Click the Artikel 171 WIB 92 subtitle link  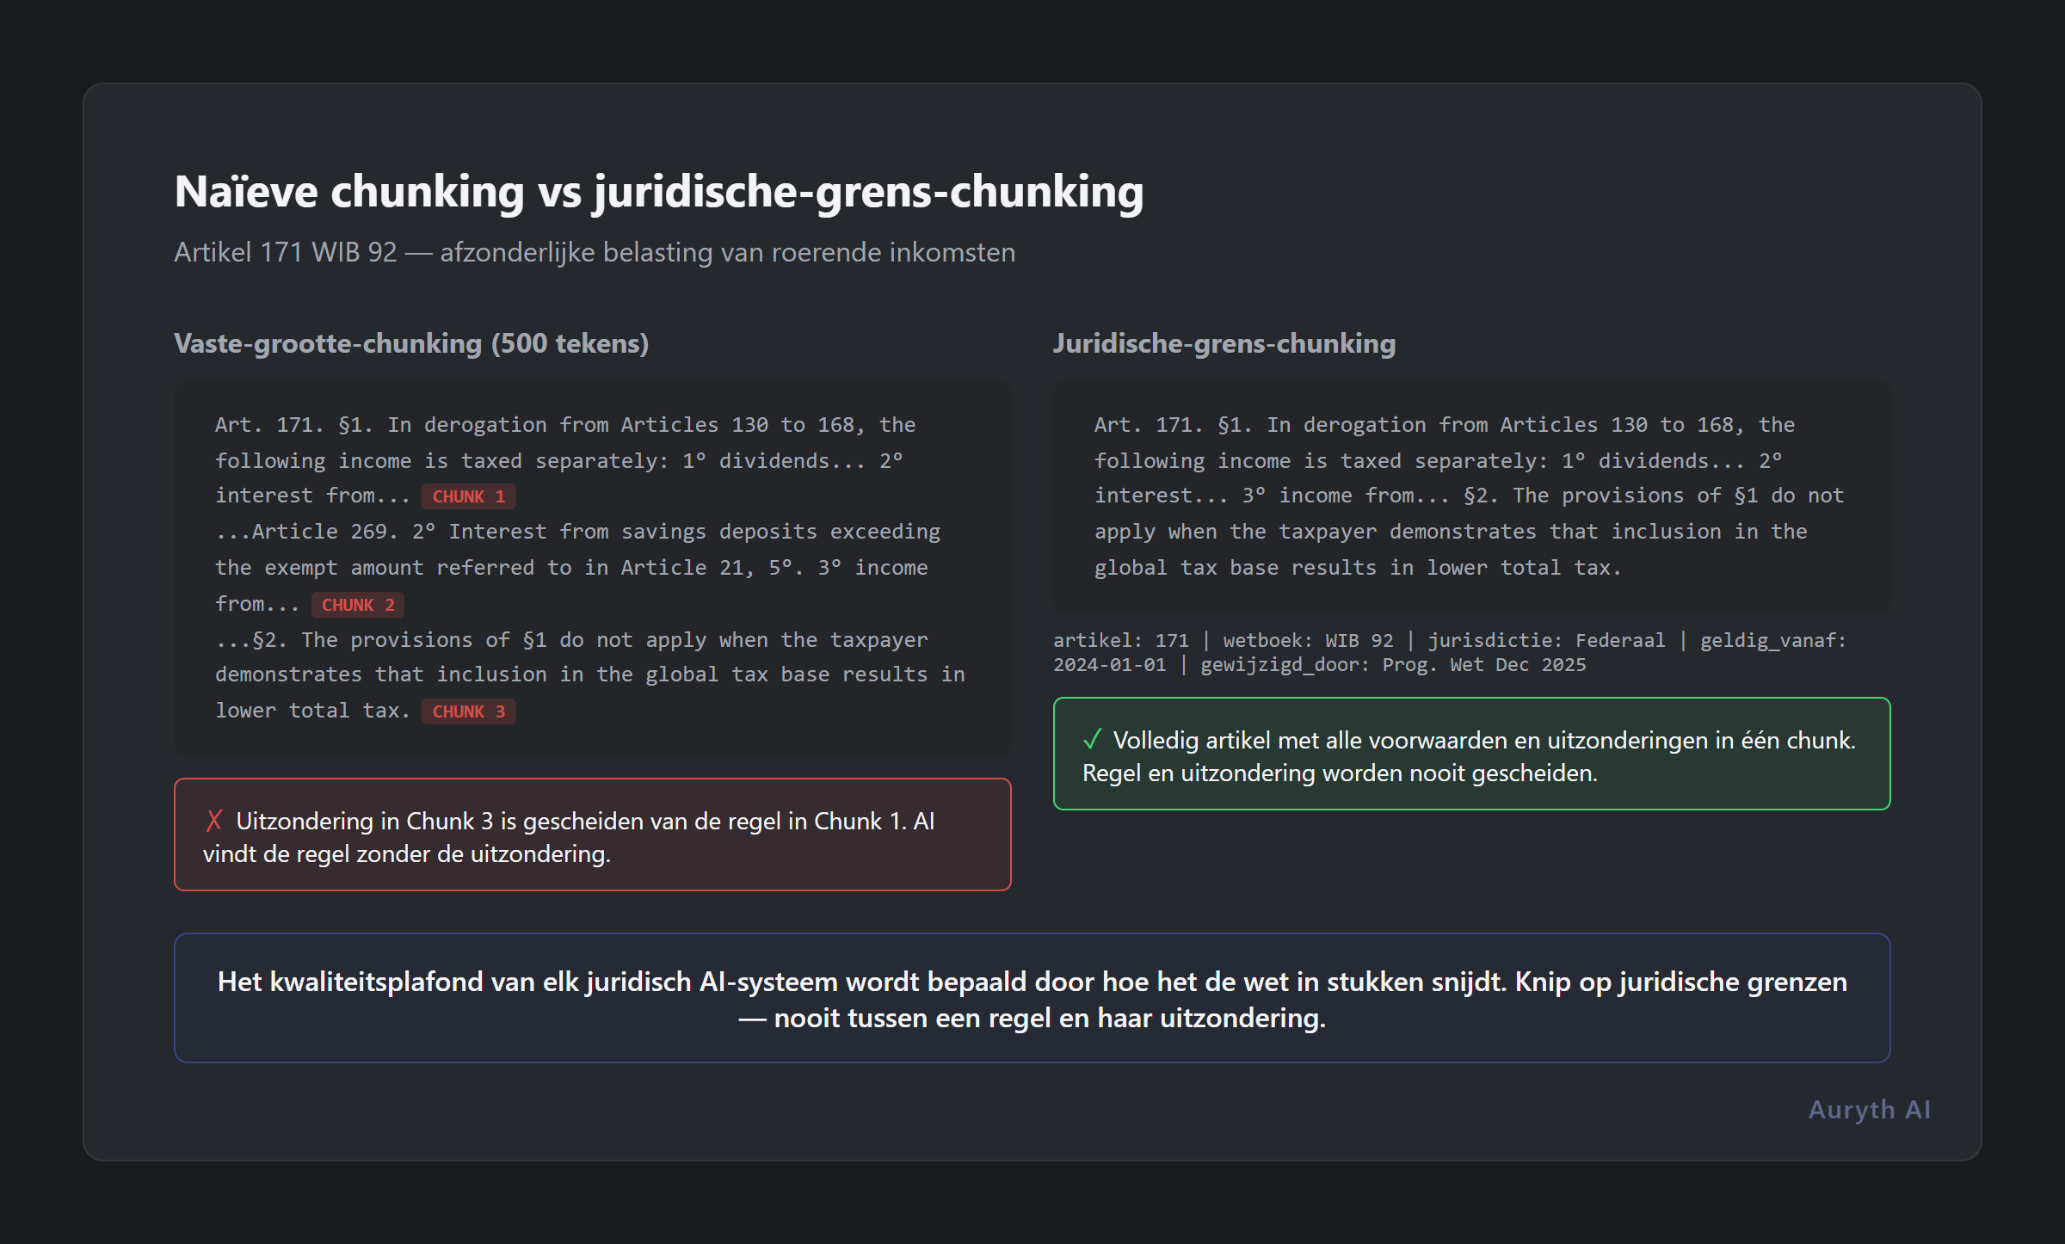595,253
